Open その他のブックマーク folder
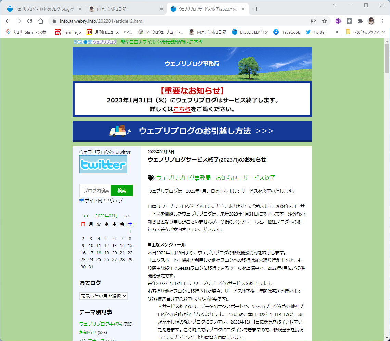Viewport: 390px width, 341px height. pyautogui.click(x=366, y=32)
